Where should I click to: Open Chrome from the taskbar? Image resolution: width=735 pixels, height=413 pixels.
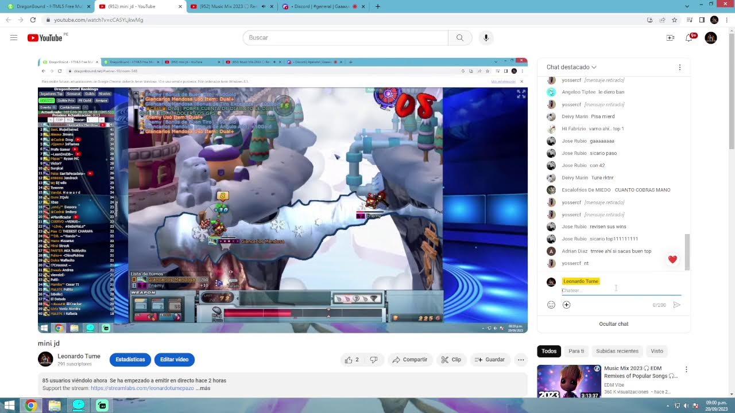point(31,406)
